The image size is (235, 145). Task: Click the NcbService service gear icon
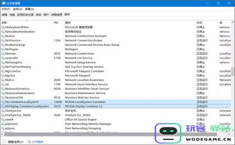(3, 40)
